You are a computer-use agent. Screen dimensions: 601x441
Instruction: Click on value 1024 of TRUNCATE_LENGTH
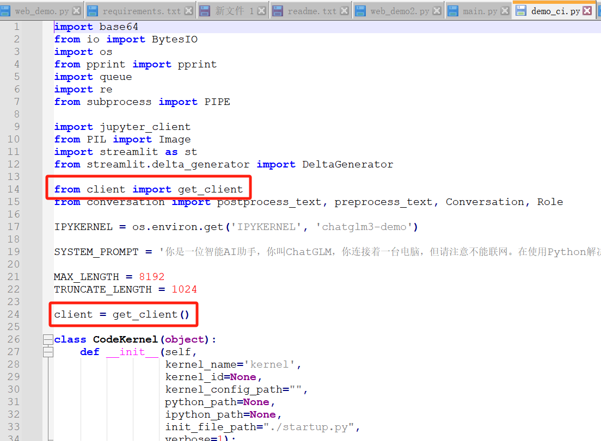[x=185, y=289]
